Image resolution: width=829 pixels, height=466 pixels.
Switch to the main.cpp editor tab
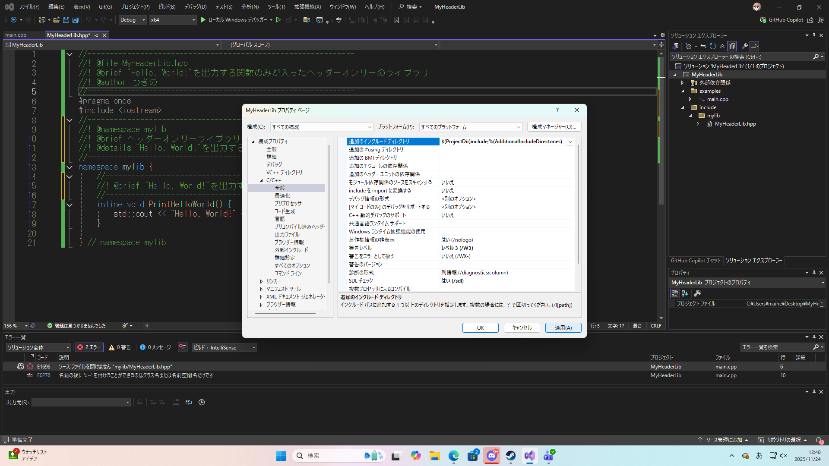coord(16,35)
